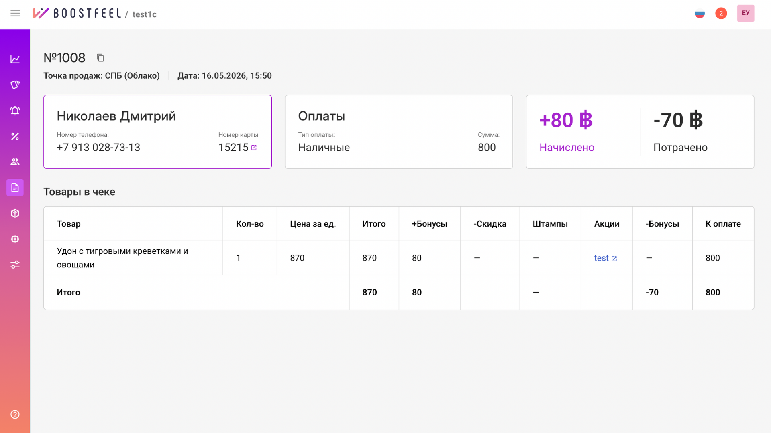Open loyalty cards section in sidebar
Image resolution: width=771 pixels, height=433 pixels.
15,85
